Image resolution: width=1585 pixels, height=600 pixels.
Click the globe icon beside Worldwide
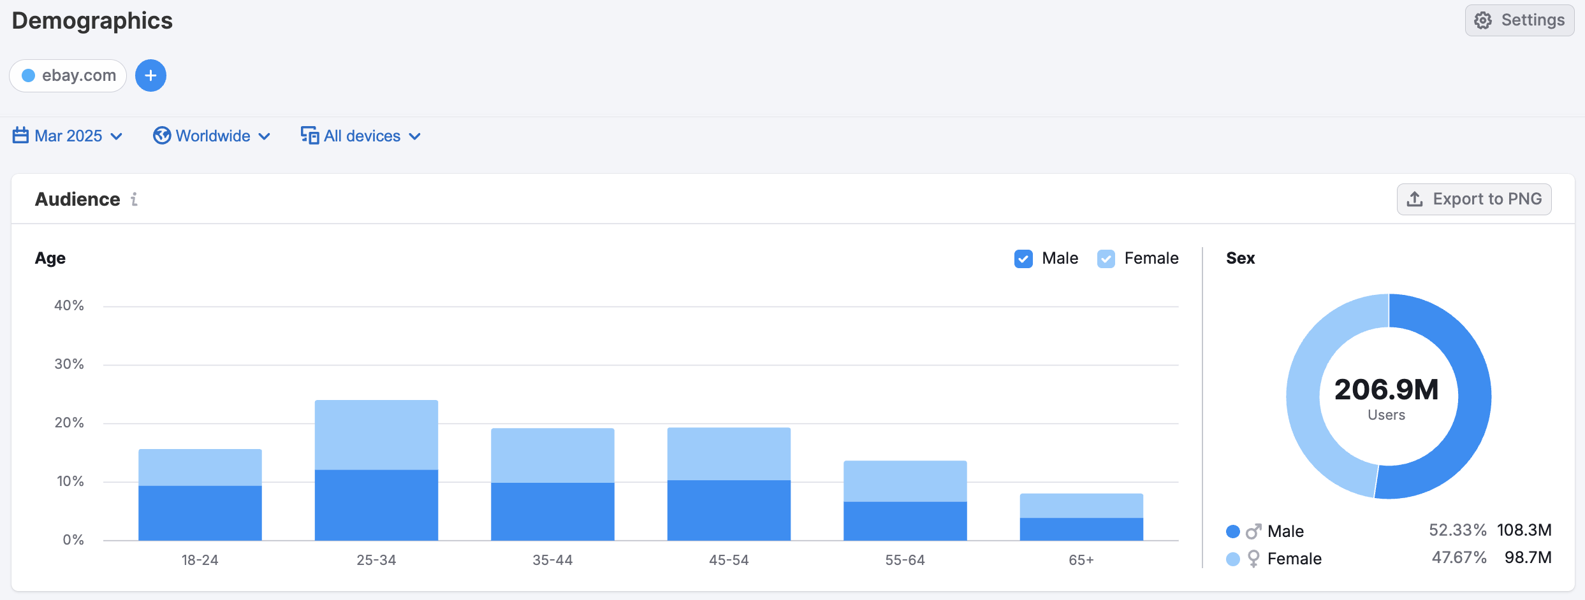tap(163, 136)
